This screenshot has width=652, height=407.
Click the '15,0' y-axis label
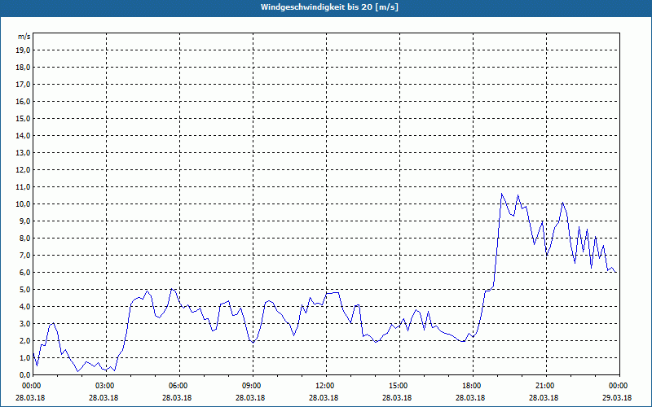pos(24,118)
